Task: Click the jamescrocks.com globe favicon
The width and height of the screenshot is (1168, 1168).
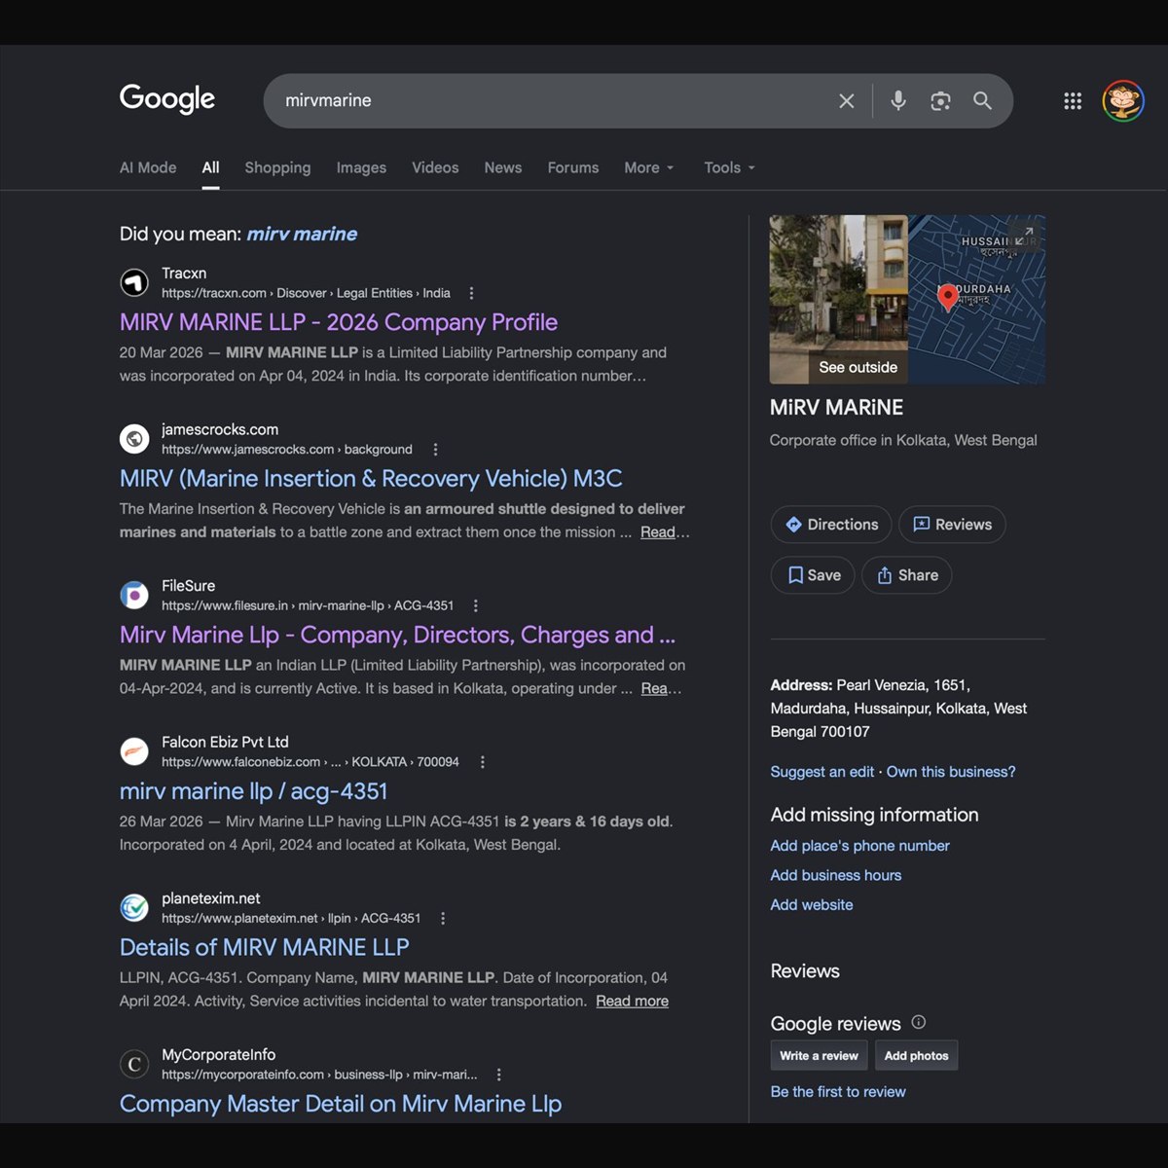Action: [134, 439]
